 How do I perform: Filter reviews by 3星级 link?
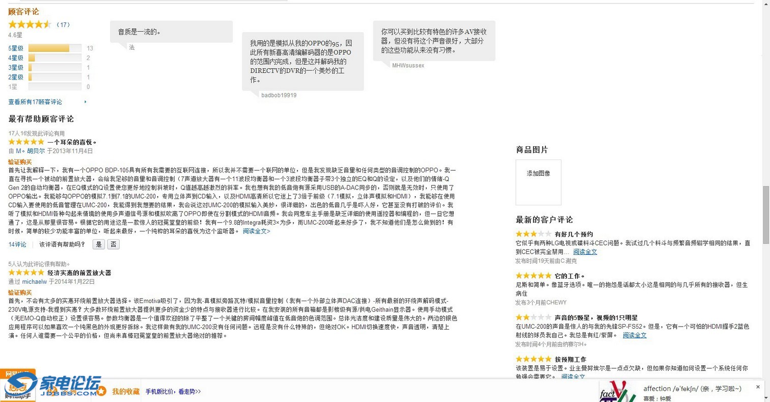(x=16, y=68)
